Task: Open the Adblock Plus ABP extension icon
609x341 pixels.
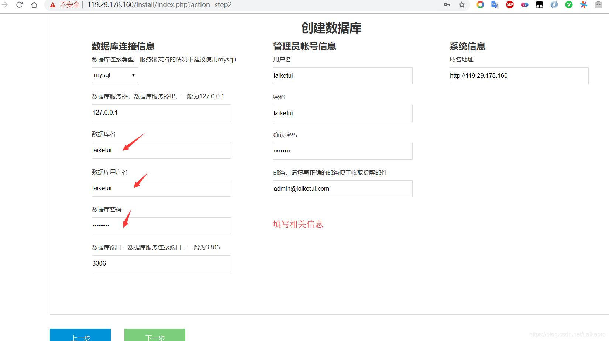Action: point(509,5)
